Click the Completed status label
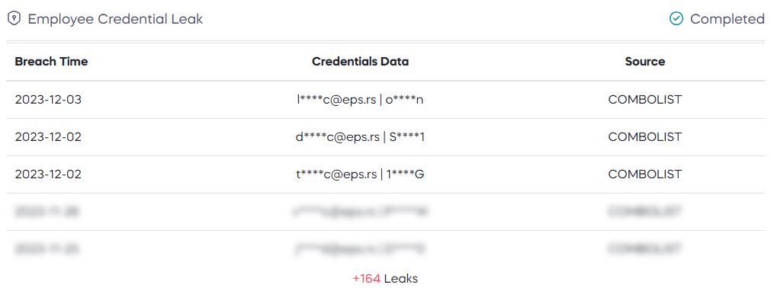The image size is (771, 288). pyautogui.click(x=728, y=19)
